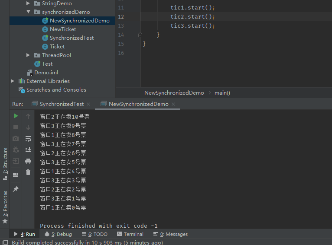Click the StringDemo folder icon

pyautogui.click(x=37, y=3)
